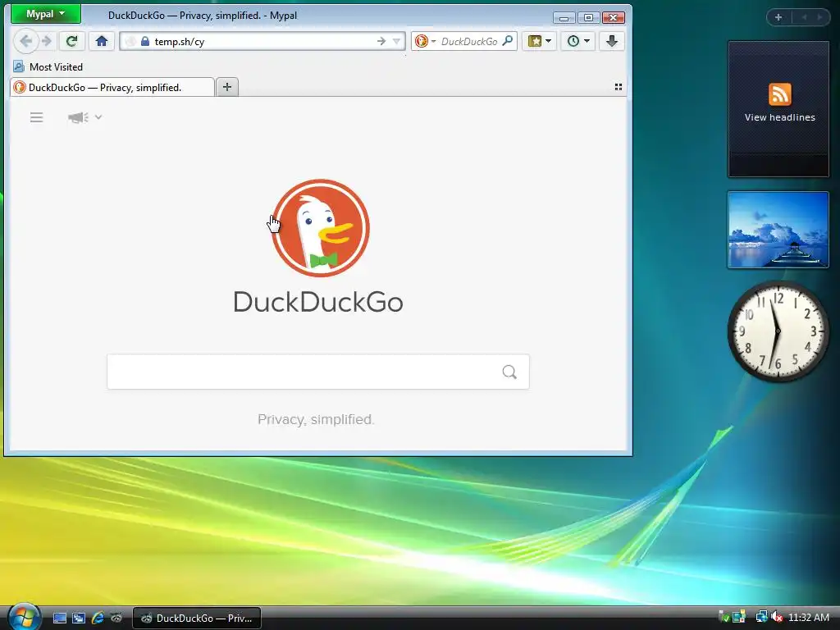Open the Most Visited bookmarks folder

(48, 67)
